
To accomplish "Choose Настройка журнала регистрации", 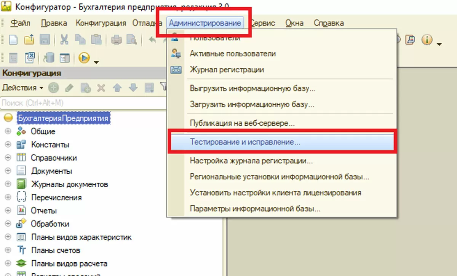I will click(x=282, y=161).
